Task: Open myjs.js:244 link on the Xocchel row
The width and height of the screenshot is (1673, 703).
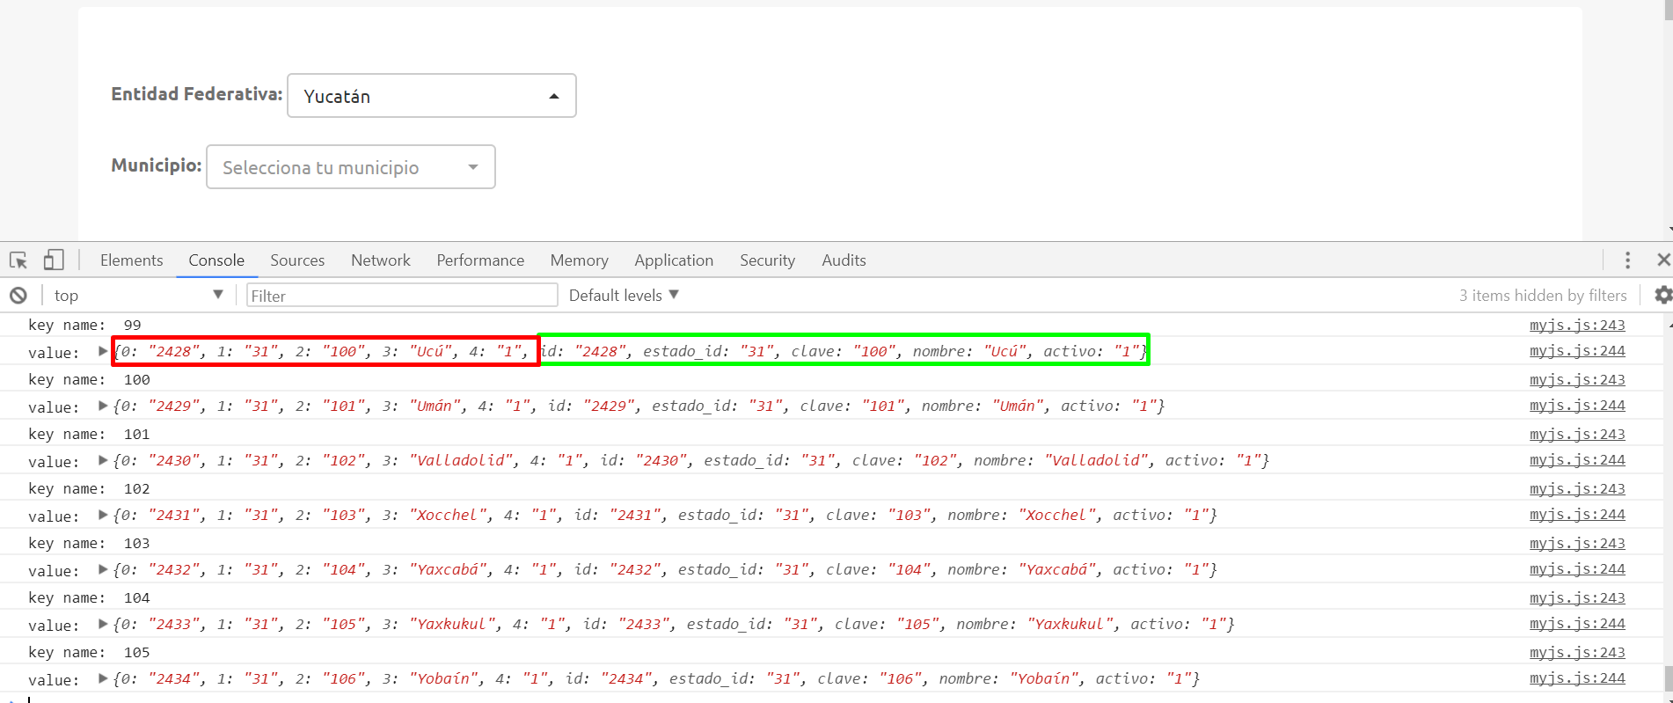Action: pyautogui.click(x=1577, y=515)
